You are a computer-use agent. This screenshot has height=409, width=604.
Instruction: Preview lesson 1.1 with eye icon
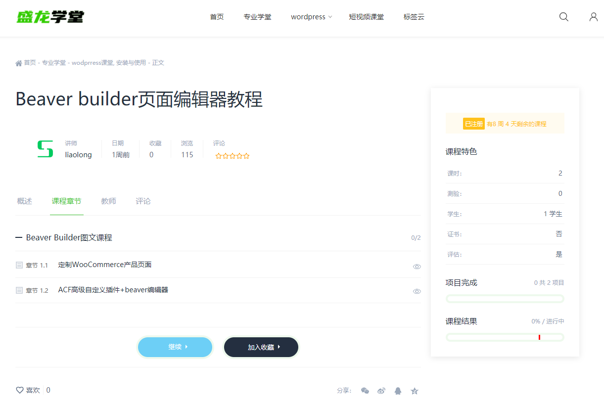417,267
